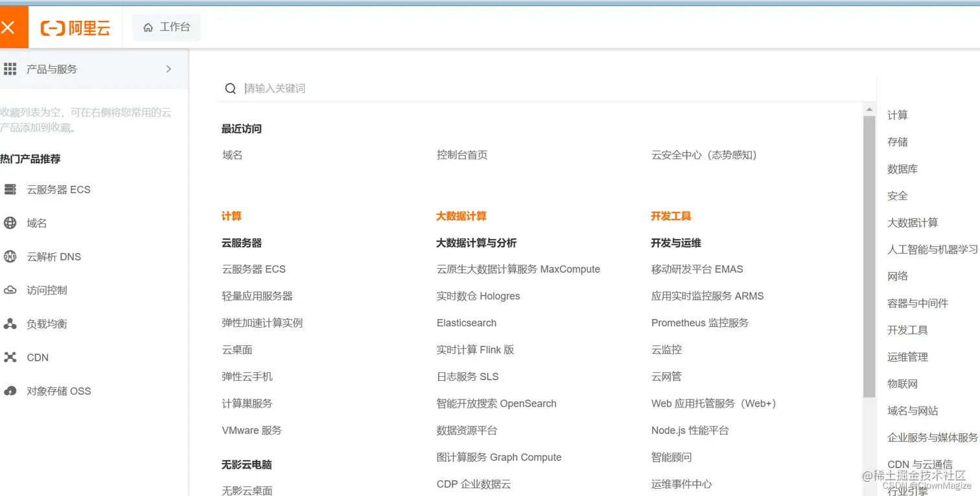
Task: Open recently visited 域名
Action: pyautogui.click(x=232, y=155)
